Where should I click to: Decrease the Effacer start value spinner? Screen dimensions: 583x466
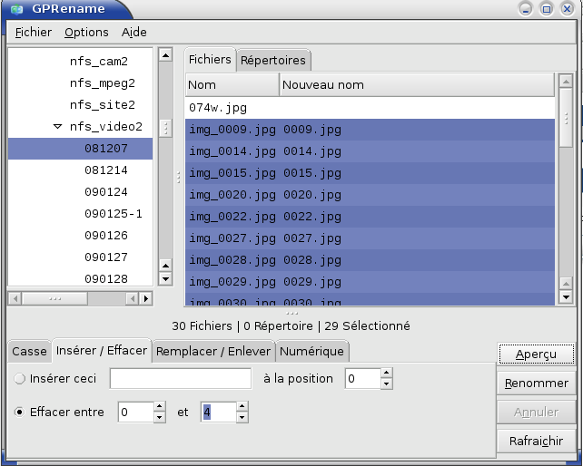(160, 418)
